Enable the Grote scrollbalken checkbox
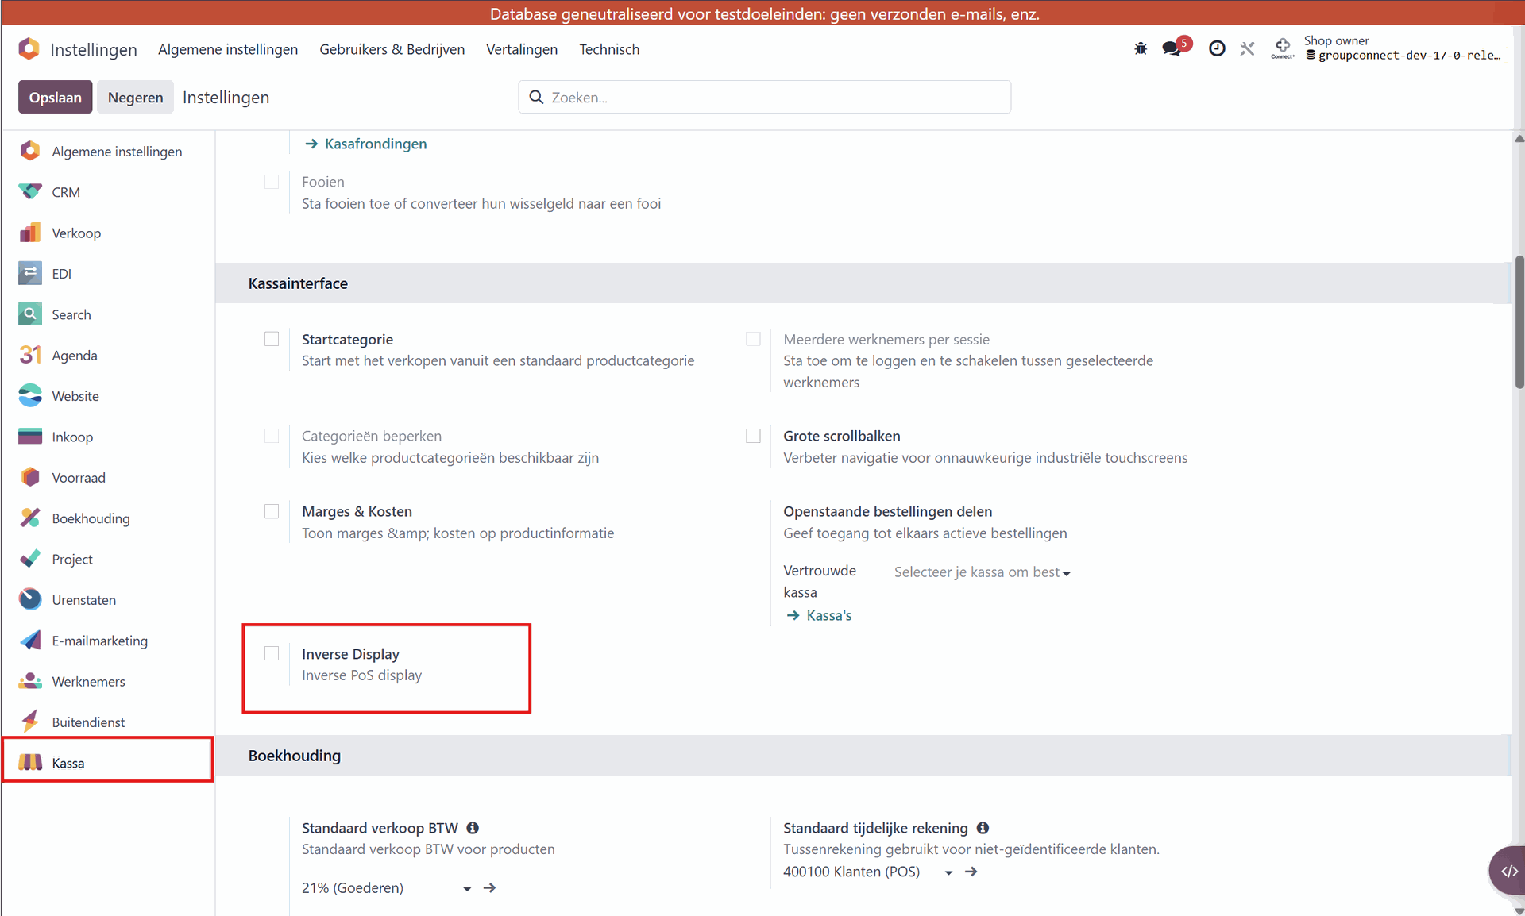Image resolution: width=1525 pixels, height=916 pixels. point(753,436)
